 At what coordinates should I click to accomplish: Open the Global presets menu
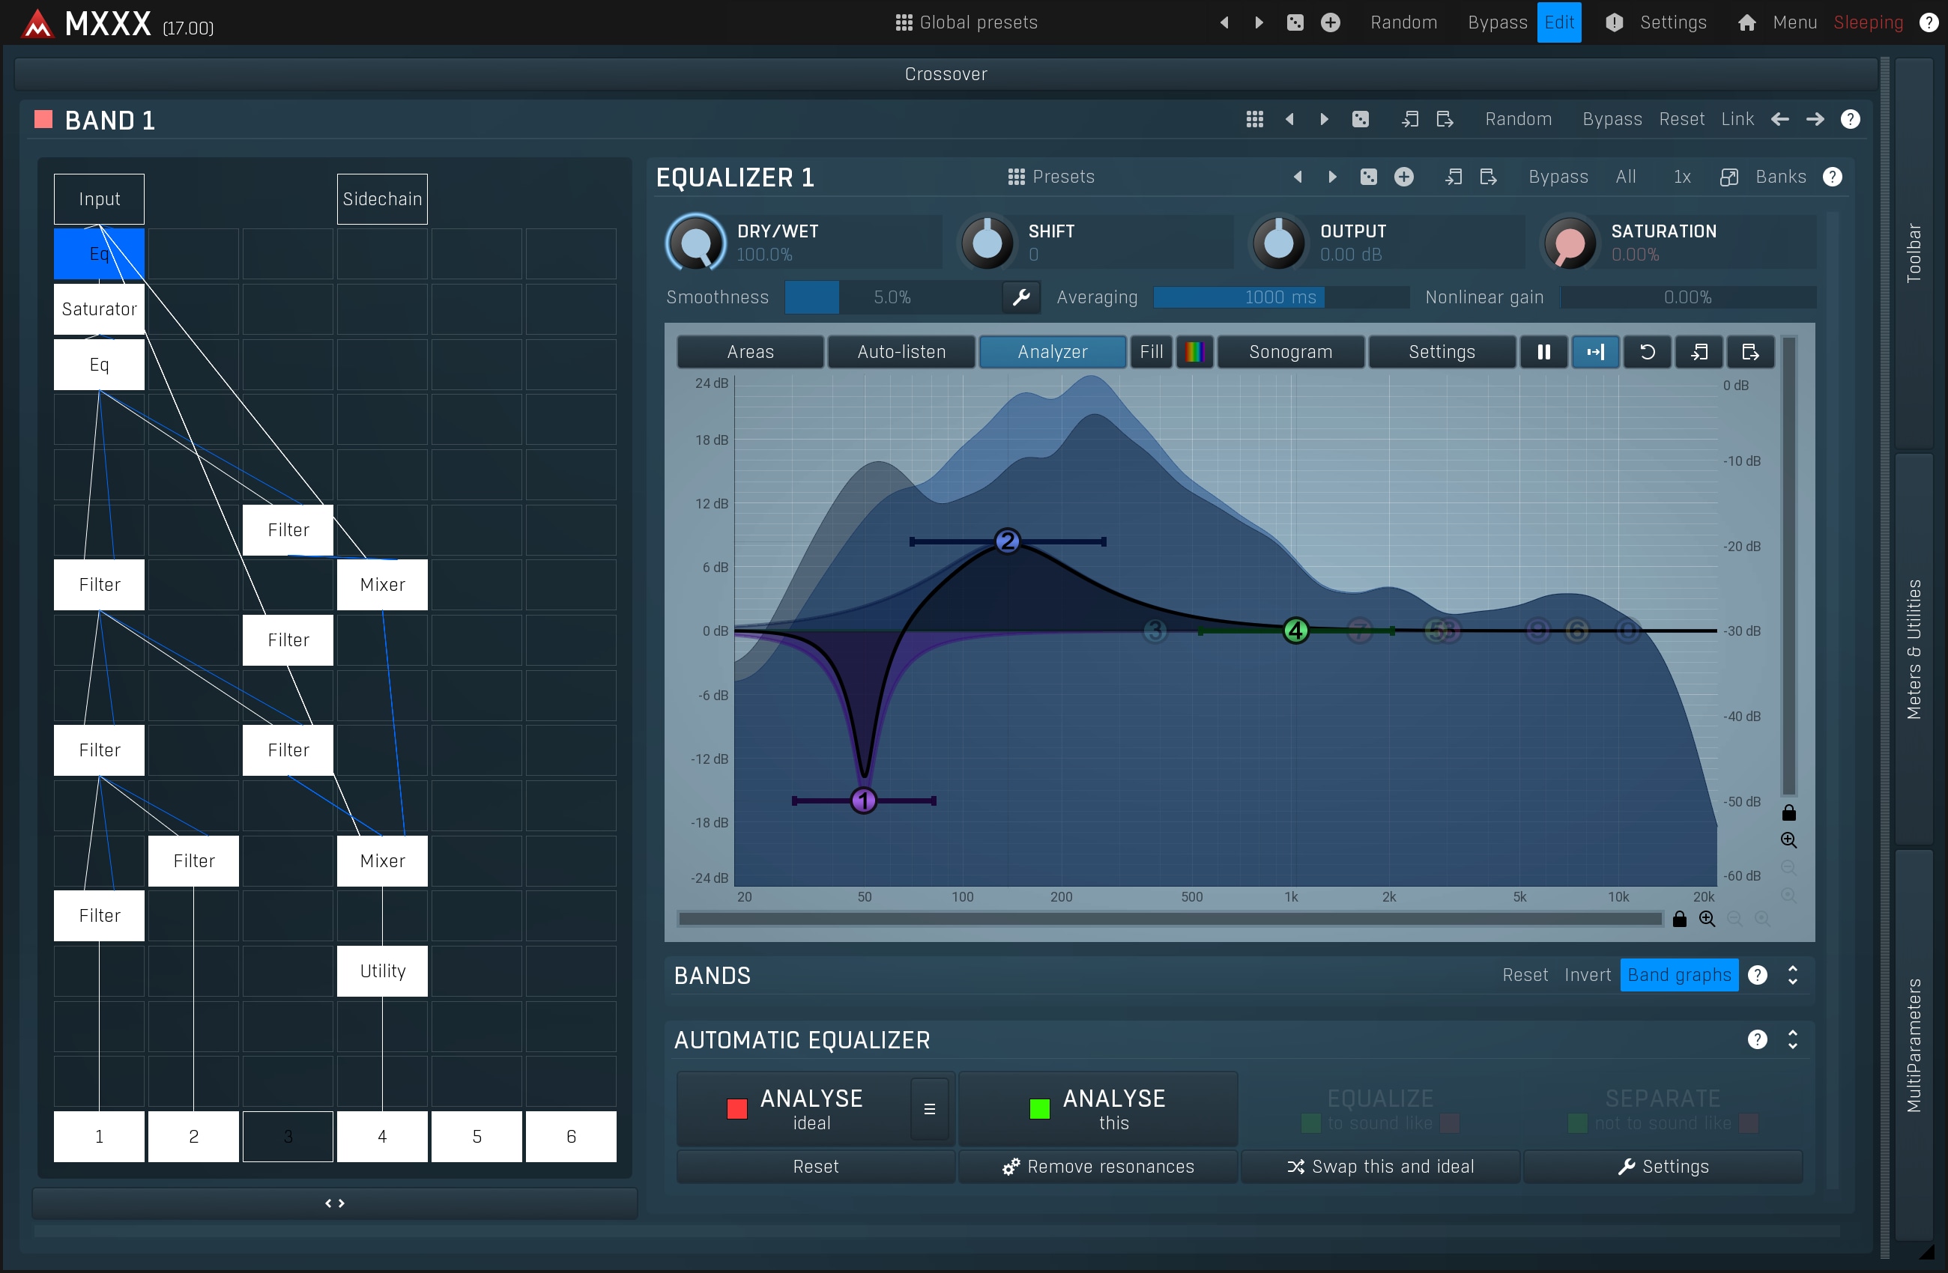tap(967, 22)
